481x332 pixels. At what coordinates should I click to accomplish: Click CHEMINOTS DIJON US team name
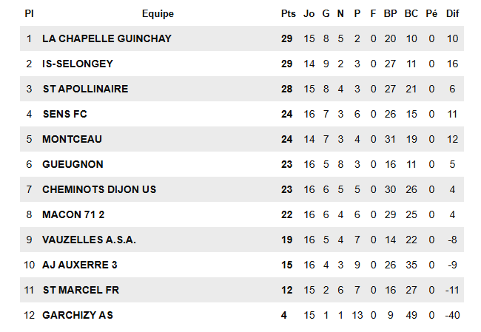[99, 189]
